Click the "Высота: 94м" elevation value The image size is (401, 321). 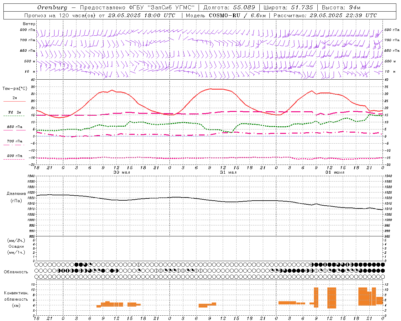(341, 8)
